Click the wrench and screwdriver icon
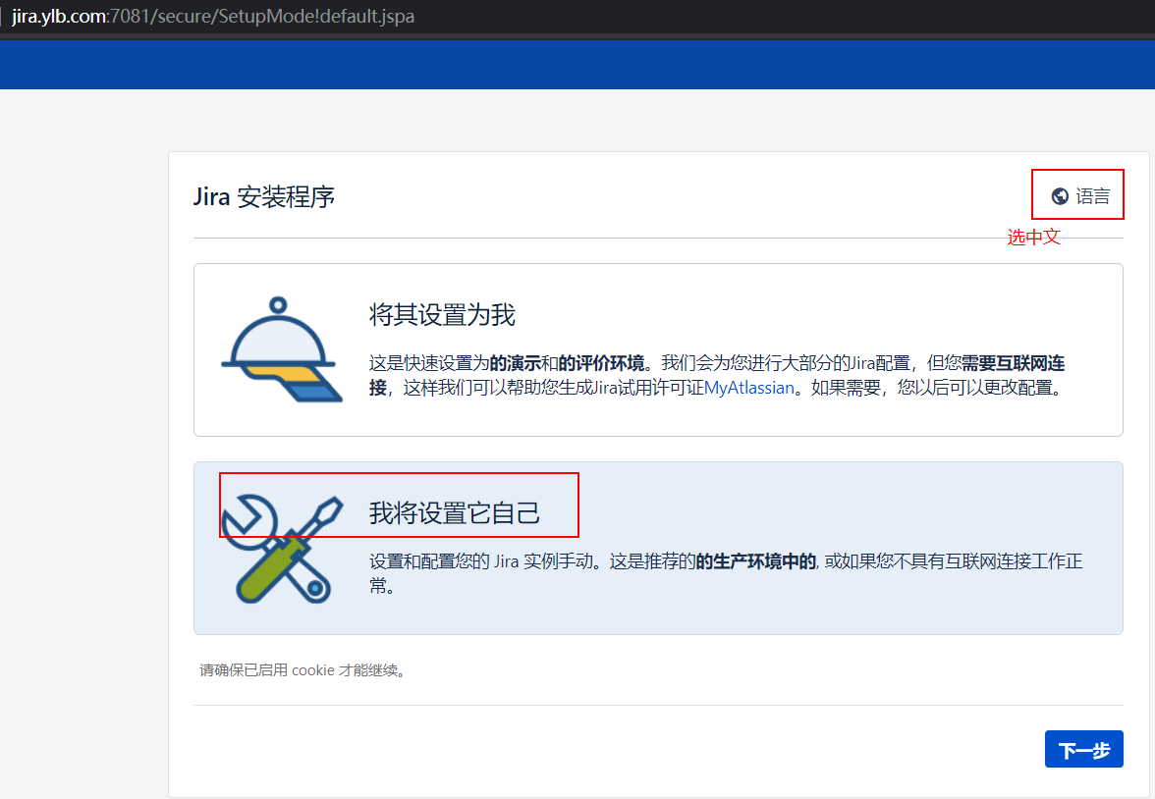This screenshot has width=1155, height=799. click(x=281, y=549)
